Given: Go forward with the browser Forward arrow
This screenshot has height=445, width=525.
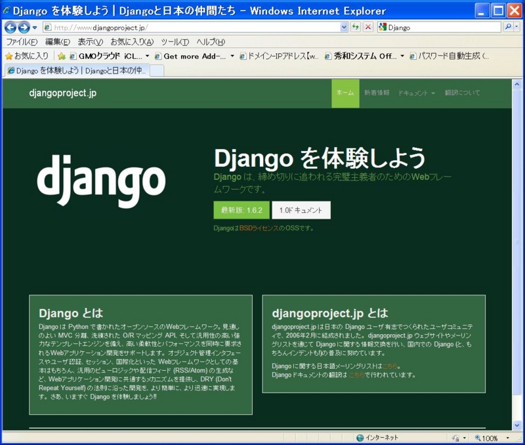Looking at the screenshot, I should (x=24, y=27).
